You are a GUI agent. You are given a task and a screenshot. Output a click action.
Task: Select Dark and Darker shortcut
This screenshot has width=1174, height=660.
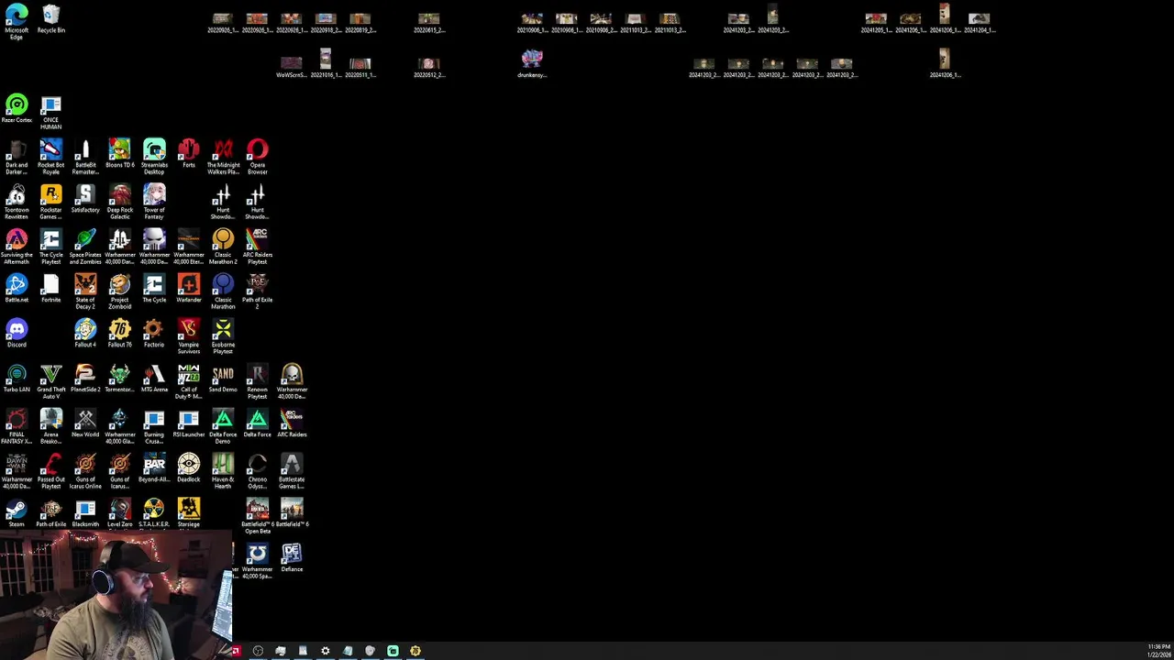pos(17,157)
